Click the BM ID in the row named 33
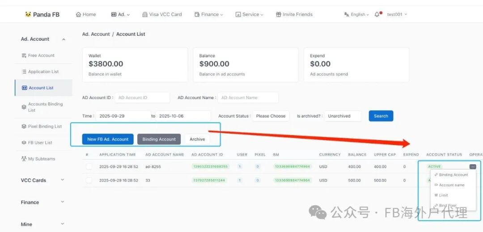Screen dimensions: 483x232 pos(292,180)
